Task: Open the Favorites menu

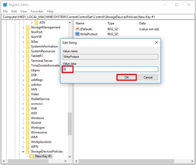Action: tap(37, 11)
